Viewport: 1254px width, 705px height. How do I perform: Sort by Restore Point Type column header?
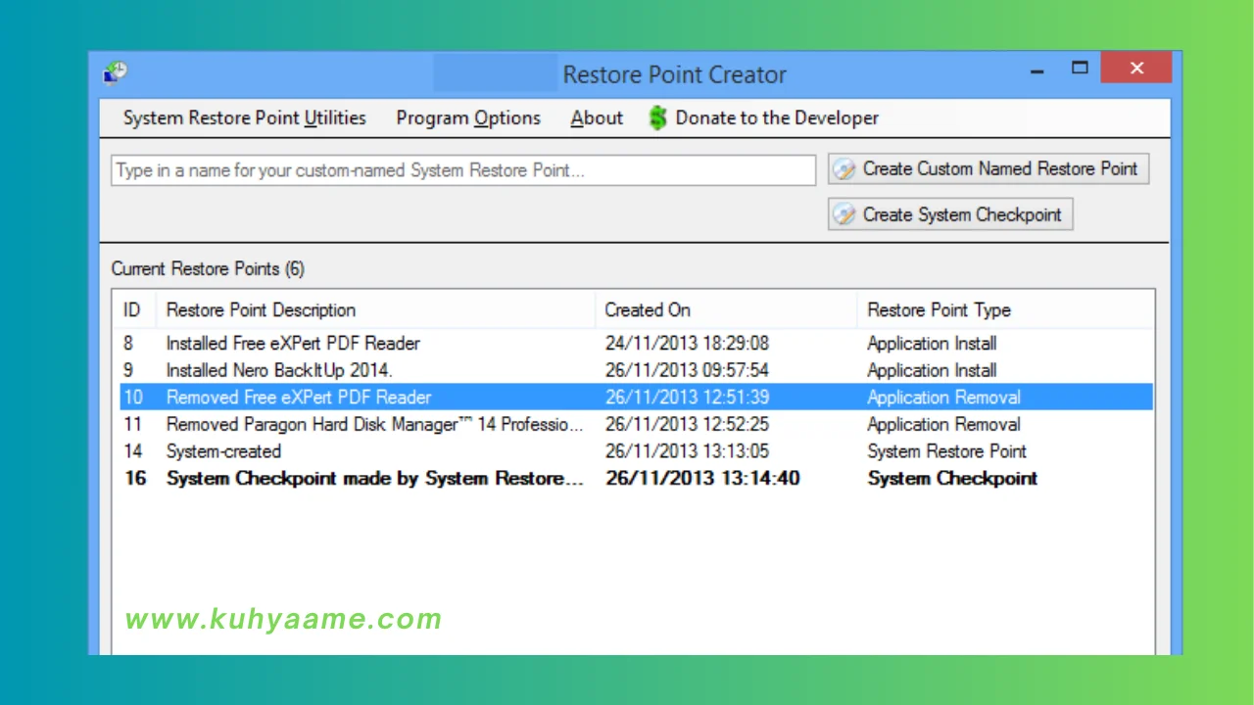pyautogui.click(x=1005, y=310)
